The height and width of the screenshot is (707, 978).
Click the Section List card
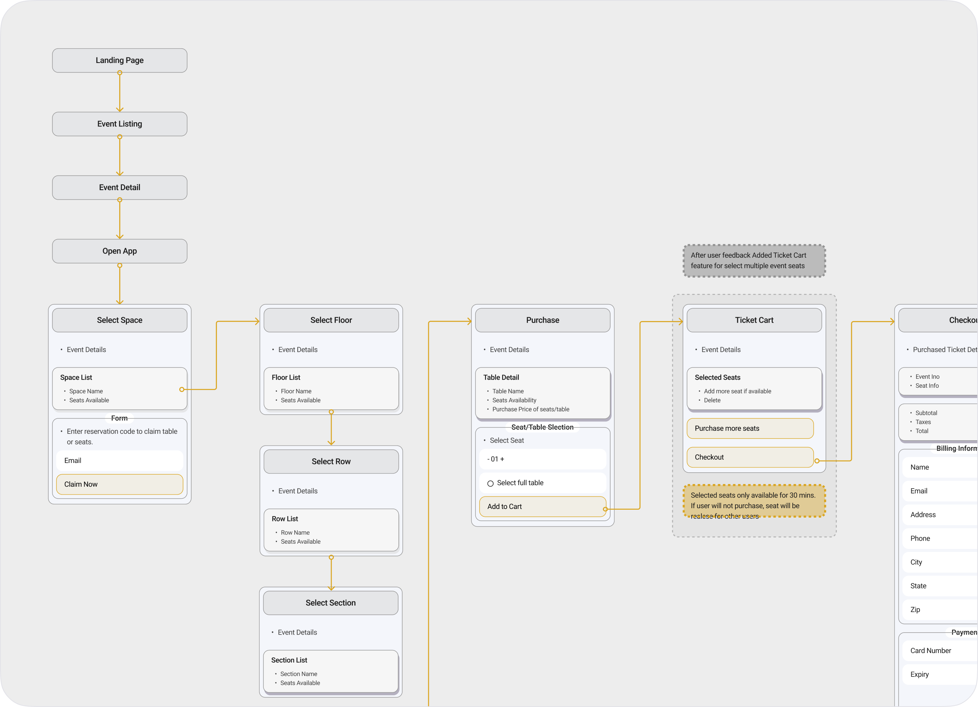(330, 671)
